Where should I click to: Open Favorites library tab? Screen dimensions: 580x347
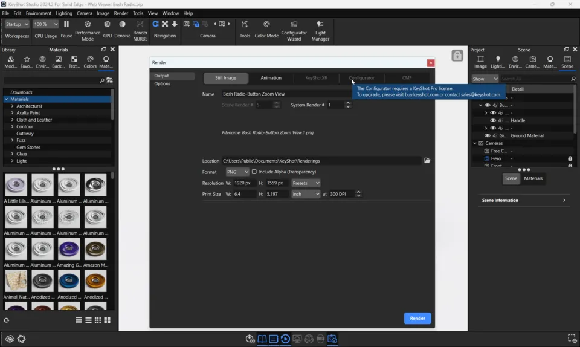27,62
